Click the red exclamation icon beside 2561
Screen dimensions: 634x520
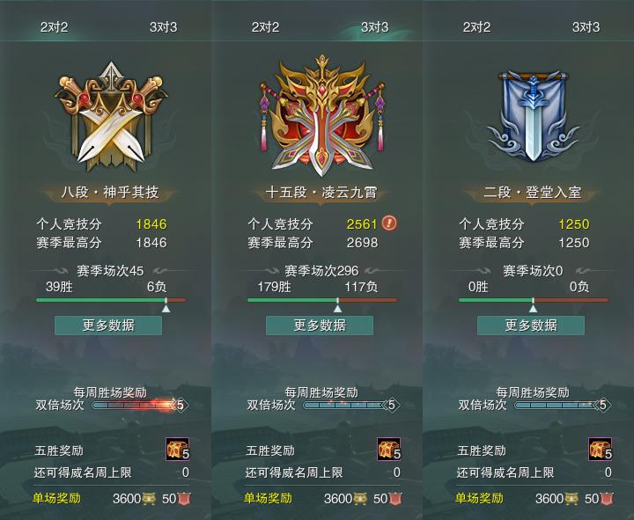(x=389, y=223)
